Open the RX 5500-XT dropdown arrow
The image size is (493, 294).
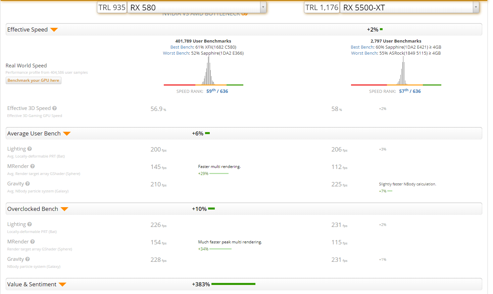[x=476, y=7]
